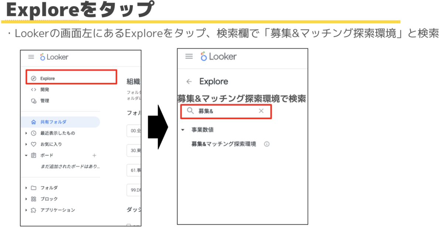The width and height of the screenshot is (443, 228).
Task: Click the board icon beside ボード
Action: [x=34, y=155]
